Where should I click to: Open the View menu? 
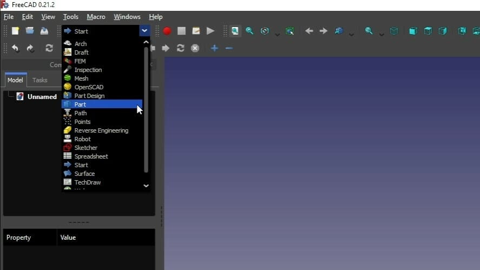coord(48,17)
